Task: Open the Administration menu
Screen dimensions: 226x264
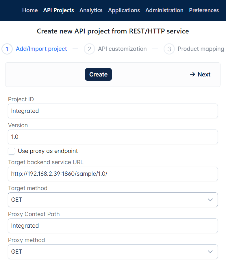Action: pyautogui.click(x=164, y=10)
